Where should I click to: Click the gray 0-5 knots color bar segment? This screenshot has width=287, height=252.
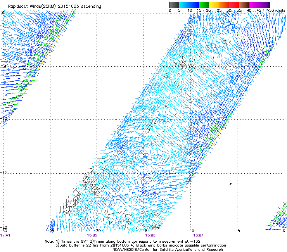[x=174, y=5]
